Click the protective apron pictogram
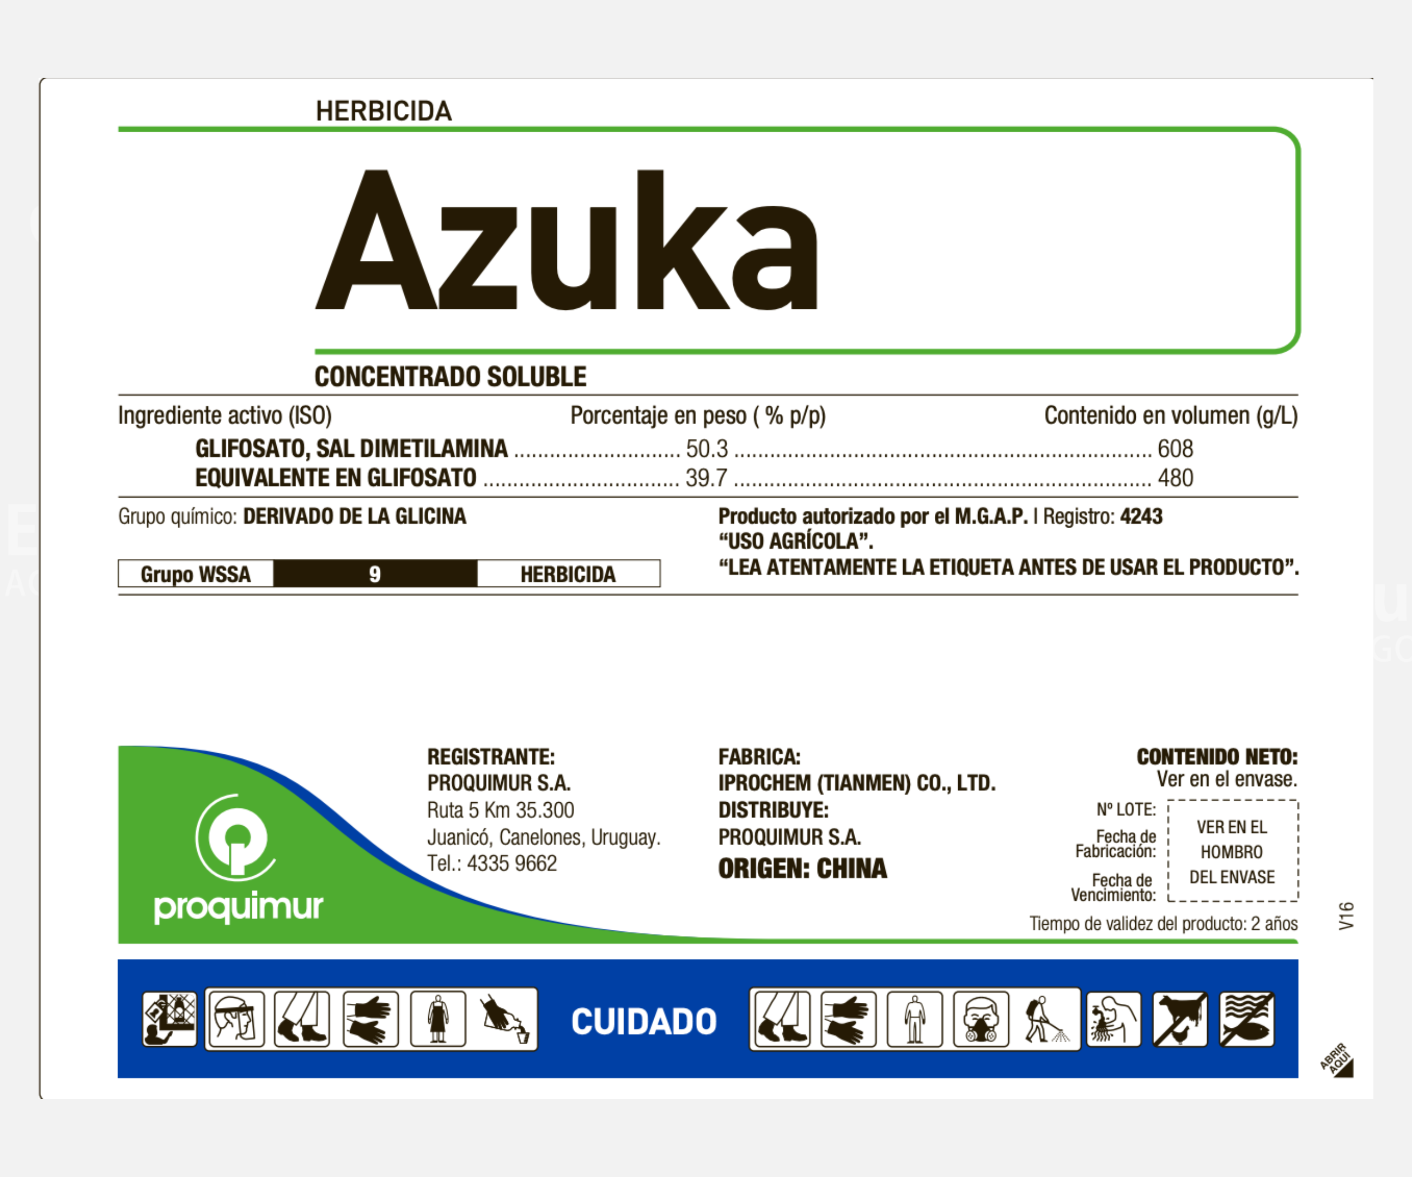The image size is (1412, 1177). [x=438, y=1019]
